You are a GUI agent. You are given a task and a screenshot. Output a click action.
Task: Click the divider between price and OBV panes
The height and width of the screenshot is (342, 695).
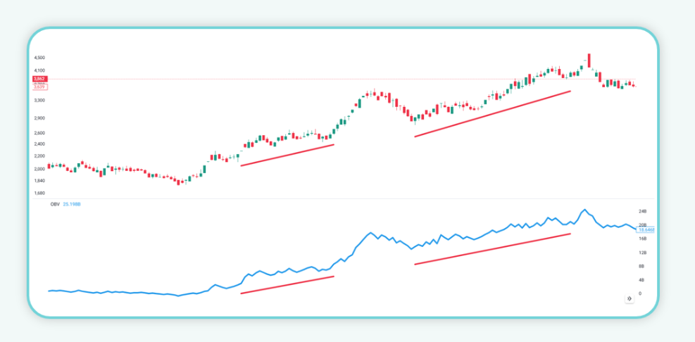pos(338,198)
